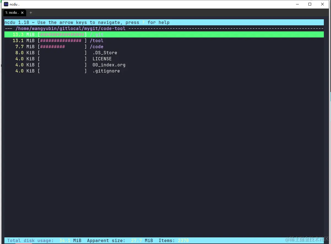Click the 7.7 MiB size value
The image size is (331, 244).
tap(25, 47)
